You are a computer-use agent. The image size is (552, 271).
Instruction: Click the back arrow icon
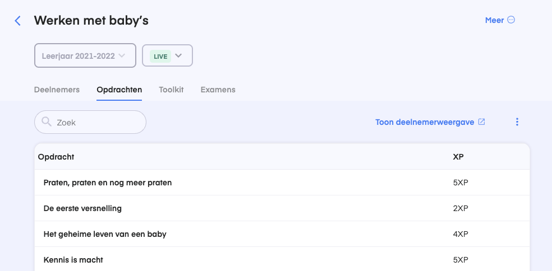(18, 21)
